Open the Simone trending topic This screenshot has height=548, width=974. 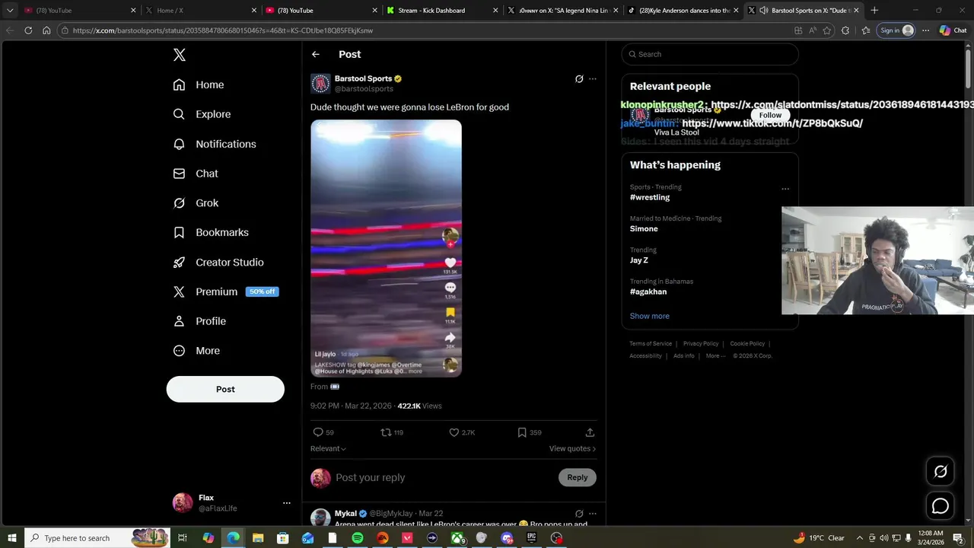[644, 228]
